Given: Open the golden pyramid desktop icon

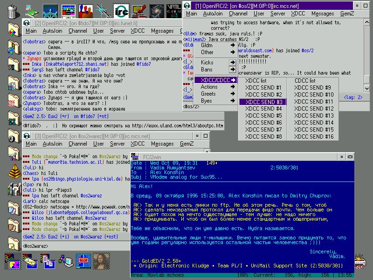Looking at the screenshot, I should (x=14, y=171).
